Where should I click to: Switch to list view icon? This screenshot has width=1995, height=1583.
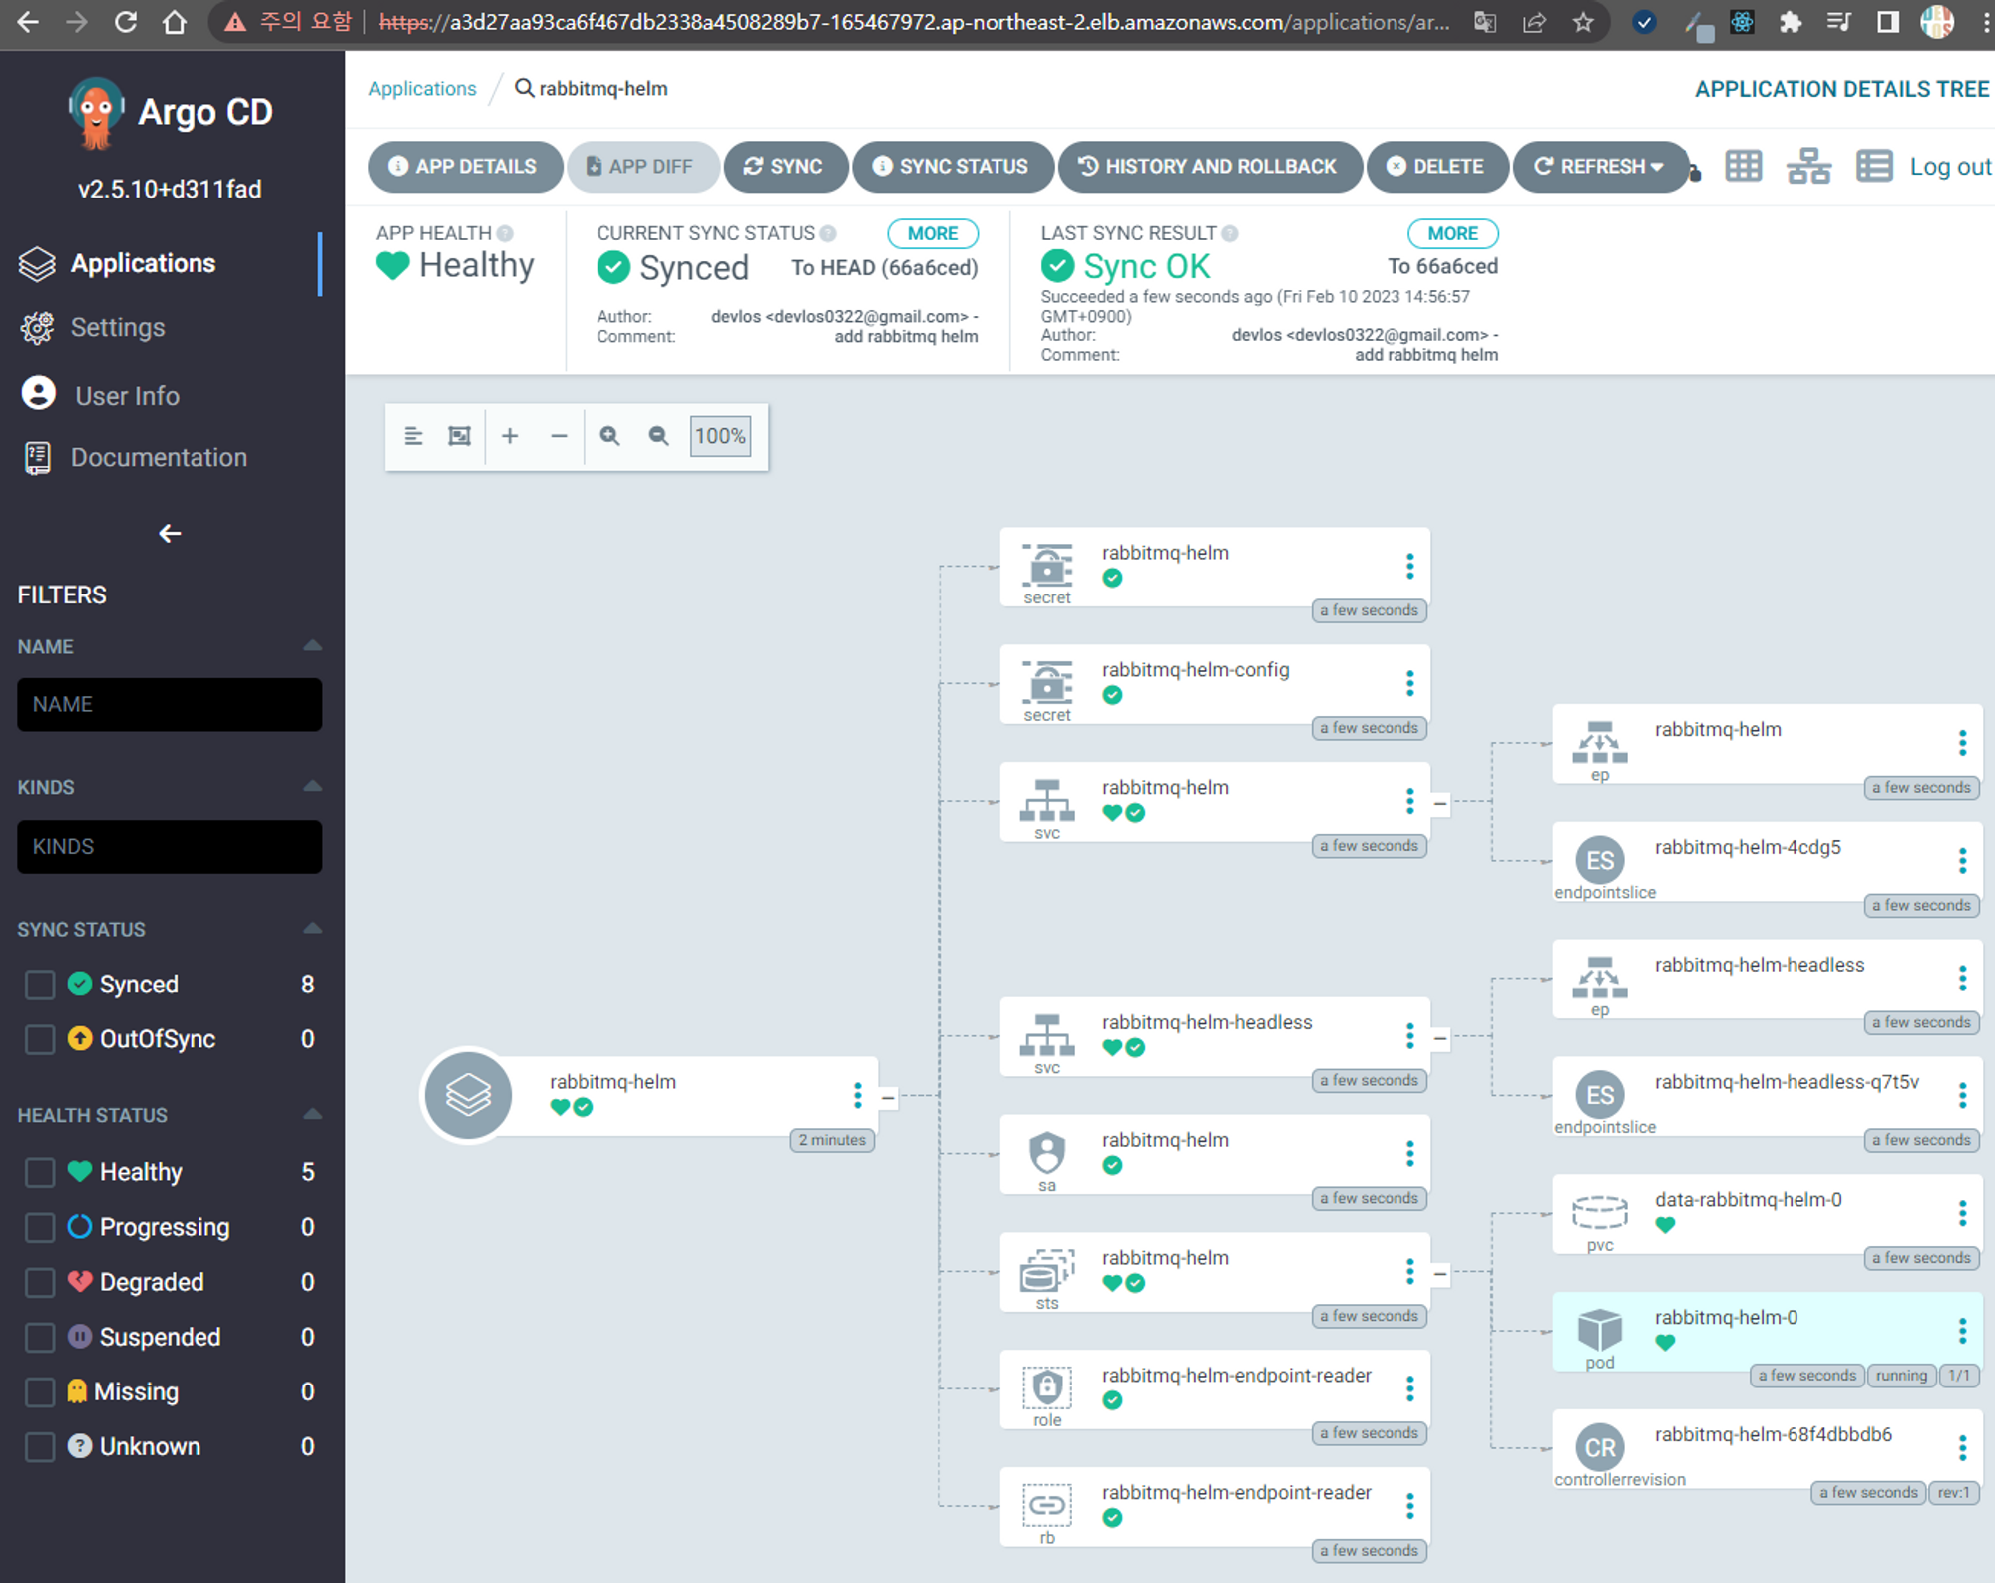(x=1873, y=166)
